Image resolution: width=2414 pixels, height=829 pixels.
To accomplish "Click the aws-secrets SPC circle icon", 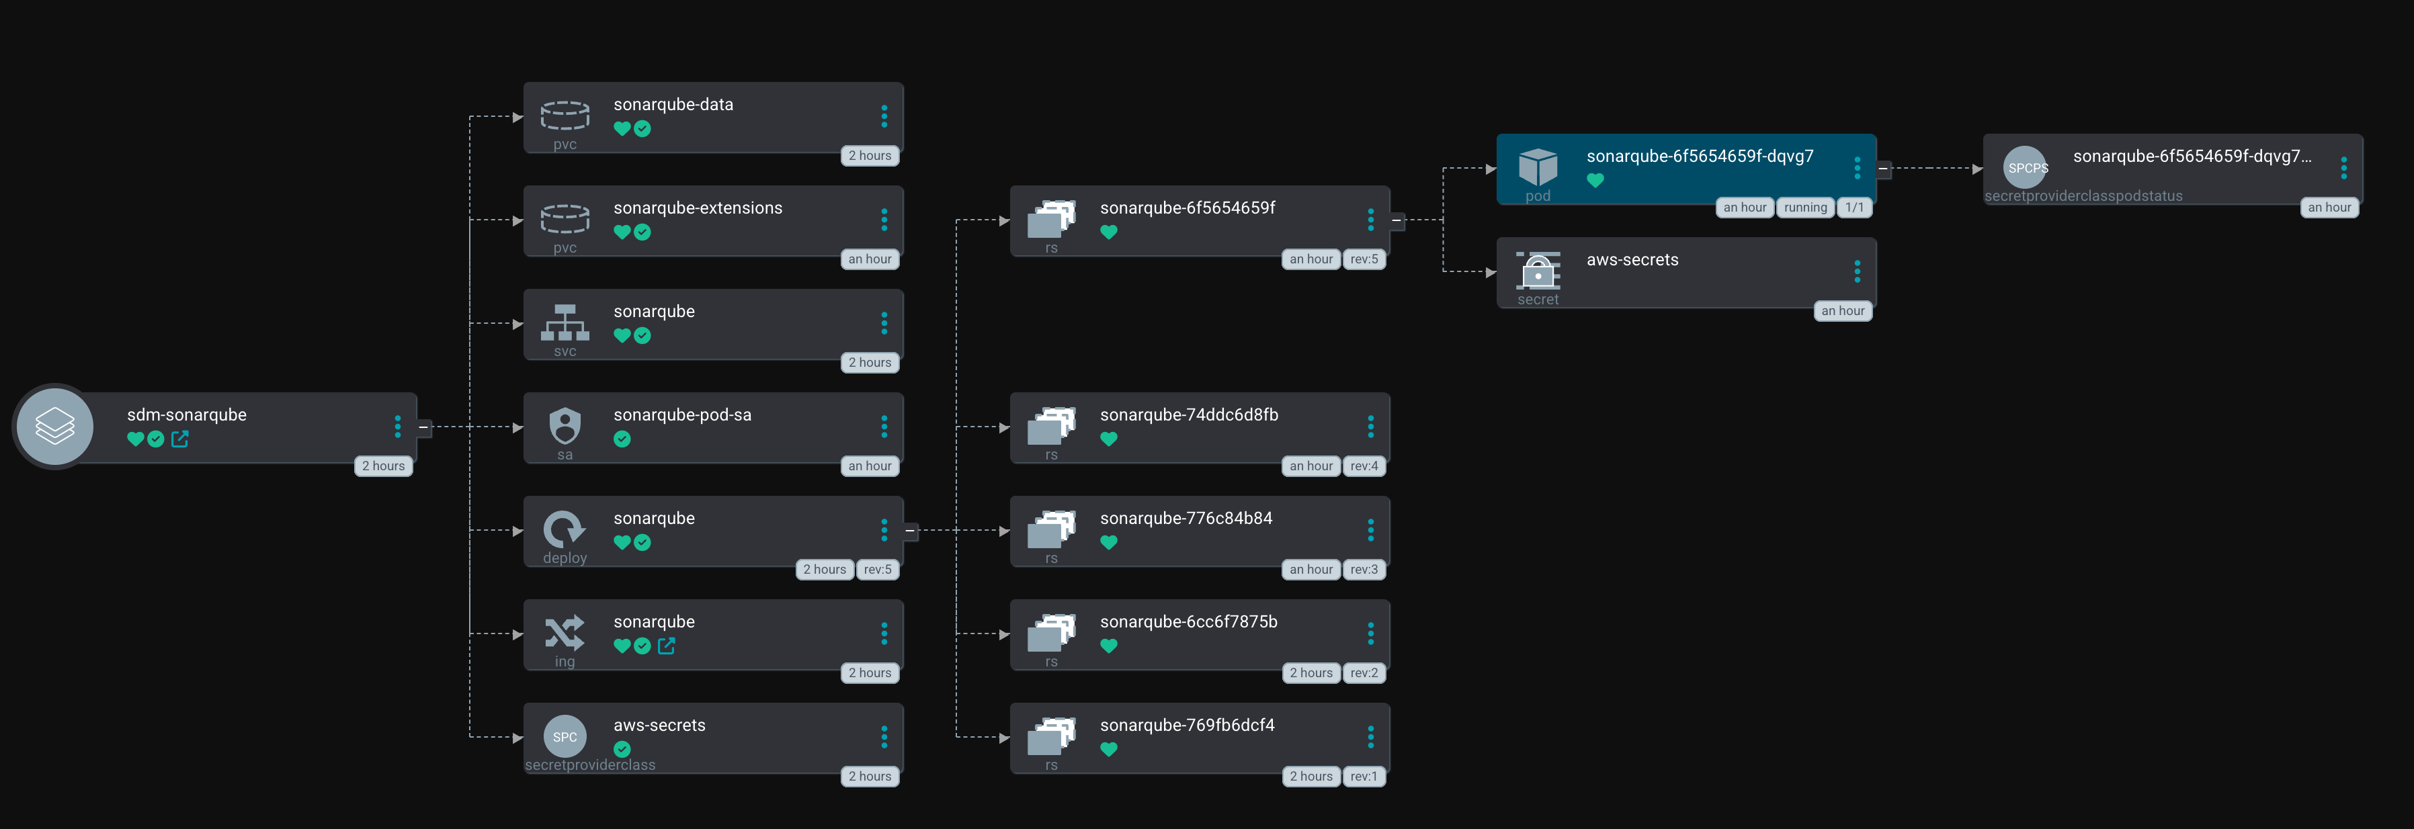I will click(x=564, y=736).
